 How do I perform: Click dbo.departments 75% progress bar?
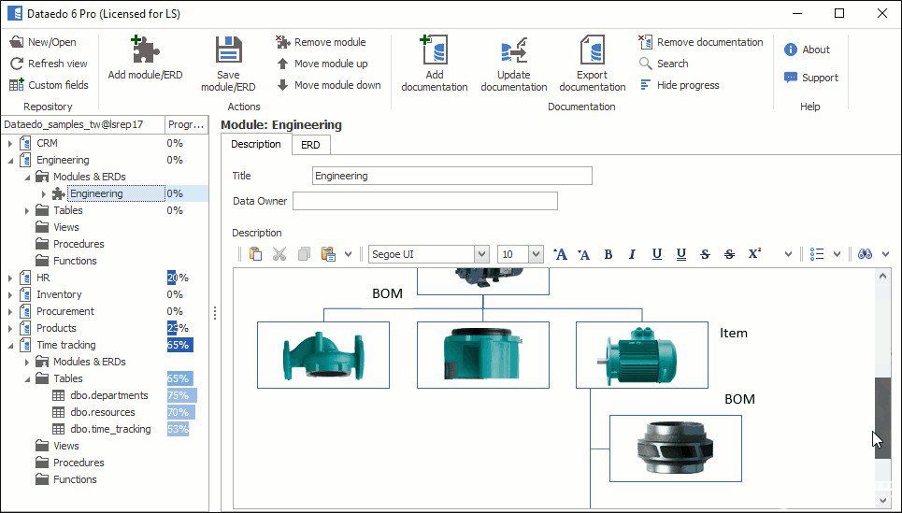(x=181, y=395)
